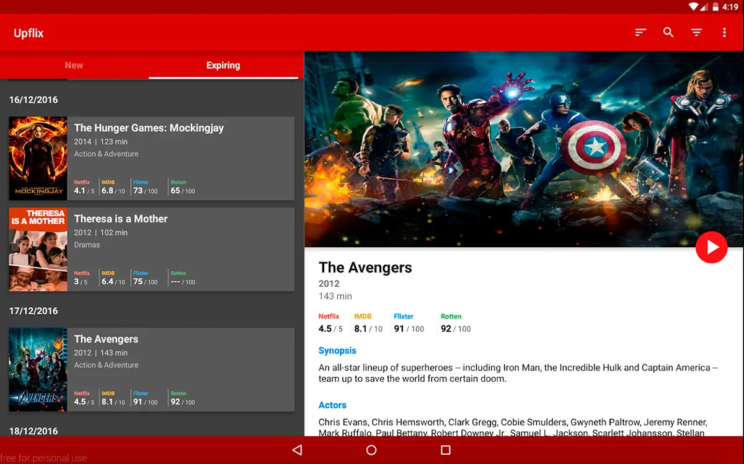
Task: Click the 17/12/2016 date header
Action: [33, 311]
